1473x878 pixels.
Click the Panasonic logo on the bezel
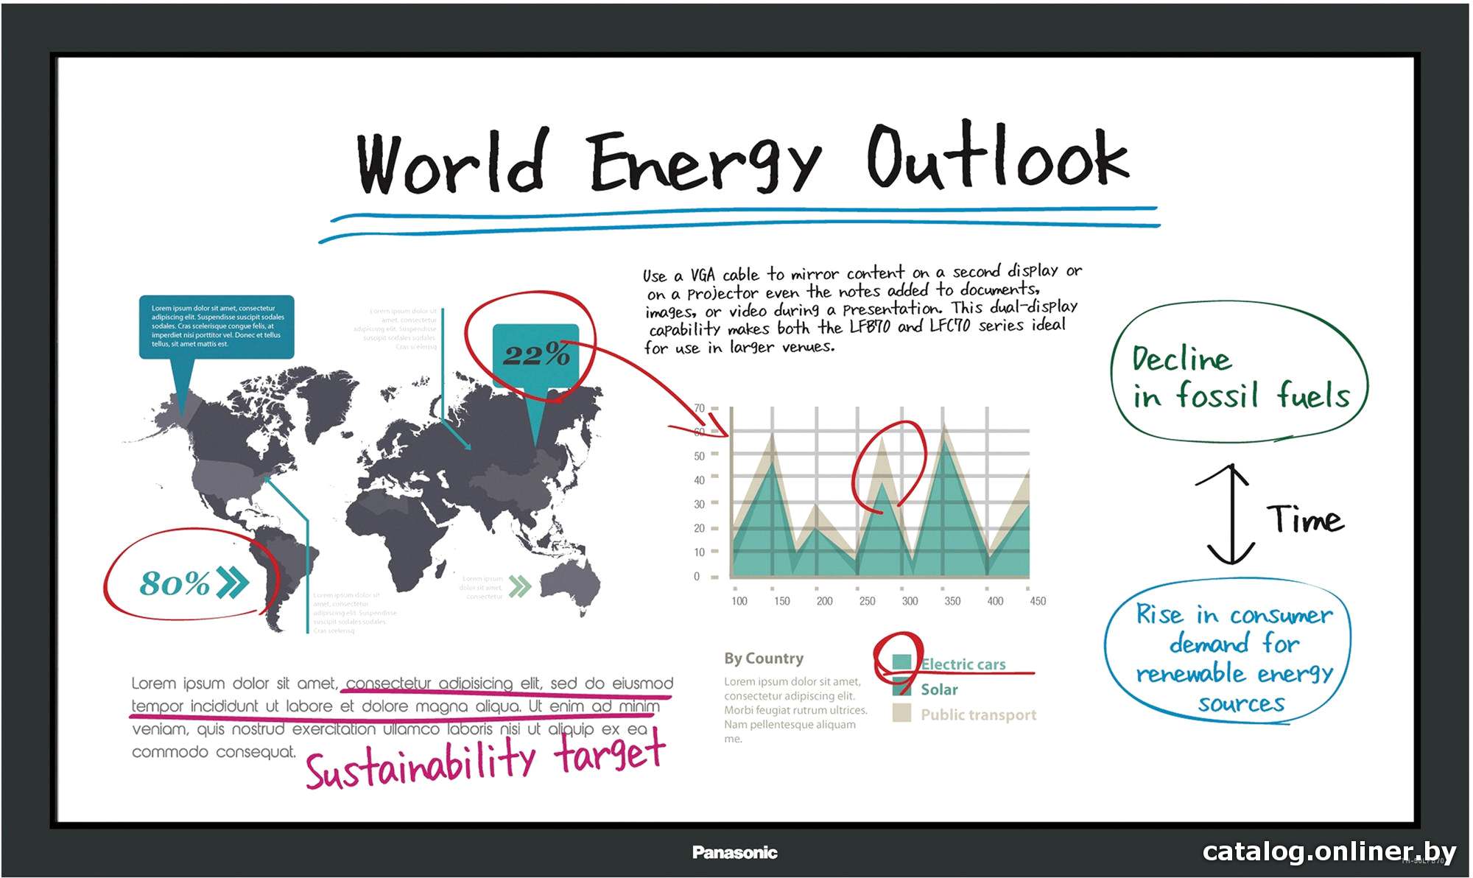point(734,852)
